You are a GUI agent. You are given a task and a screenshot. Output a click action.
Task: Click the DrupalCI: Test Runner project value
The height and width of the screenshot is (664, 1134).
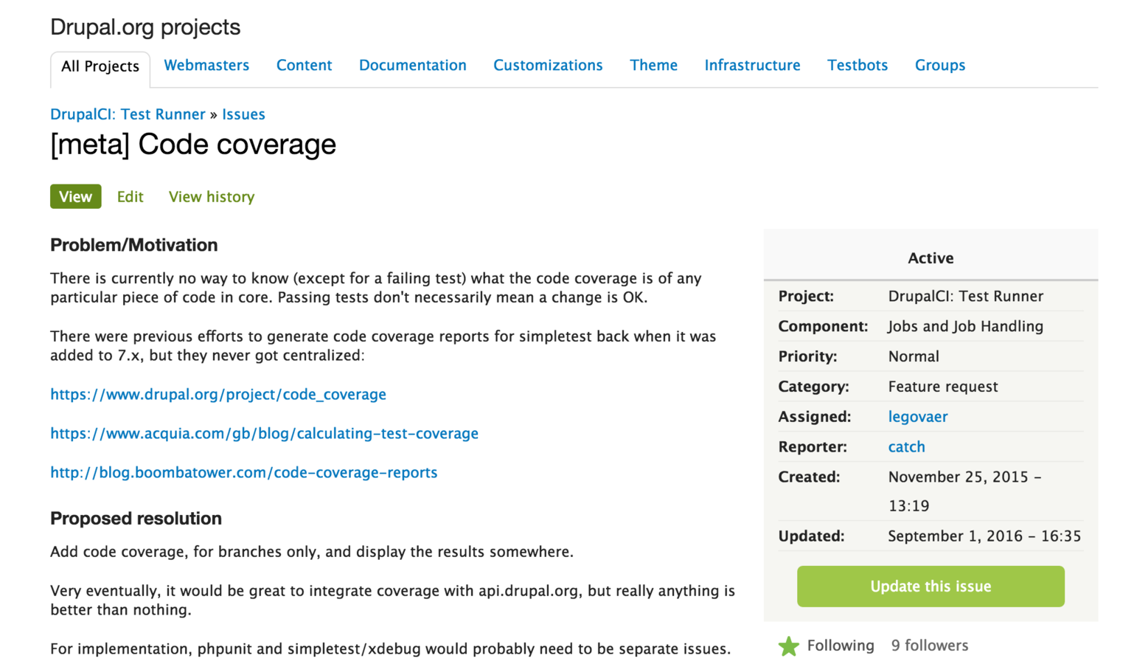tap(965, 296)
